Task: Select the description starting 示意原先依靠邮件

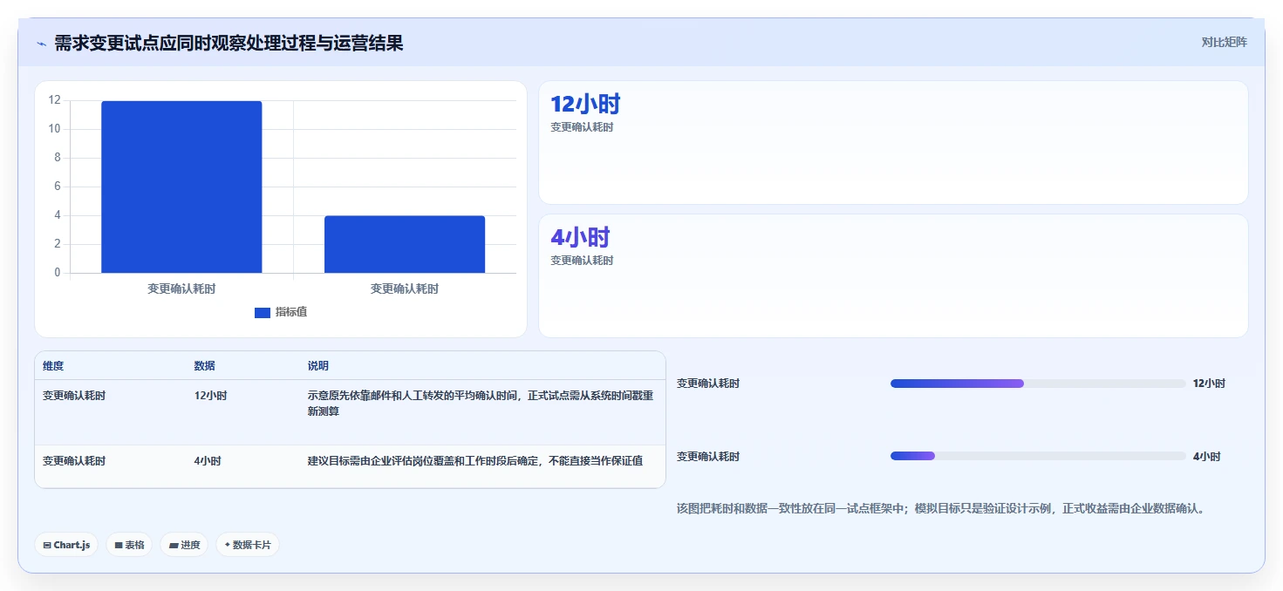Action: click(x=481, y=404)
